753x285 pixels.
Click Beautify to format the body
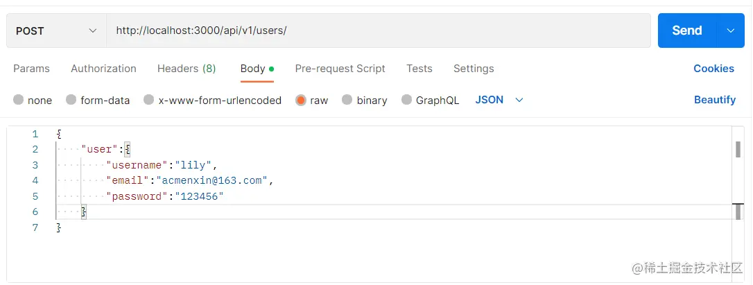pos(714,100)
